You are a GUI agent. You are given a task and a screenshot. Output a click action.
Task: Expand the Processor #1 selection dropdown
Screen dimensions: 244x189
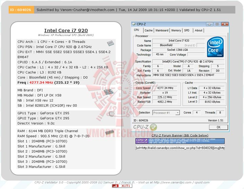point(177,113)
